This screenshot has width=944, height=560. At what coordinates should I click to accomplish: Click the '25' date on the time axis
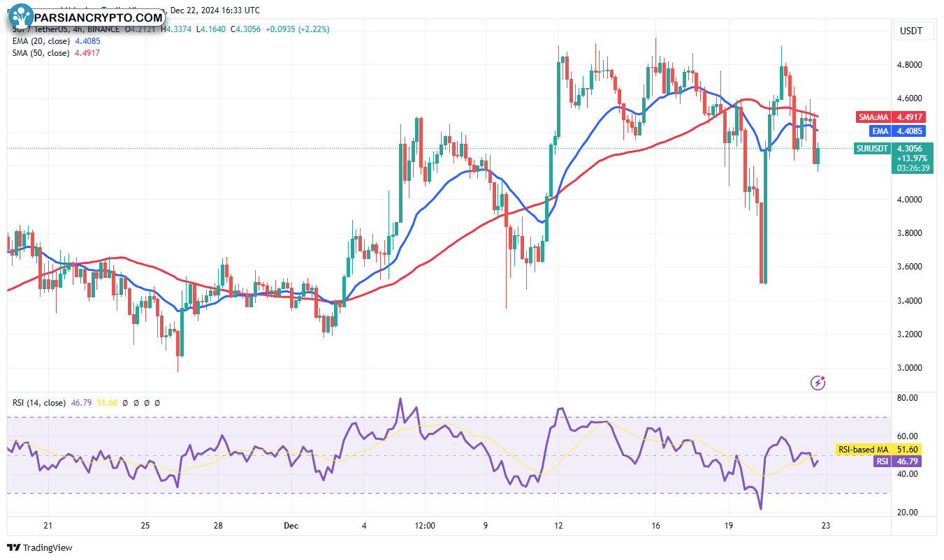point(145,525)
